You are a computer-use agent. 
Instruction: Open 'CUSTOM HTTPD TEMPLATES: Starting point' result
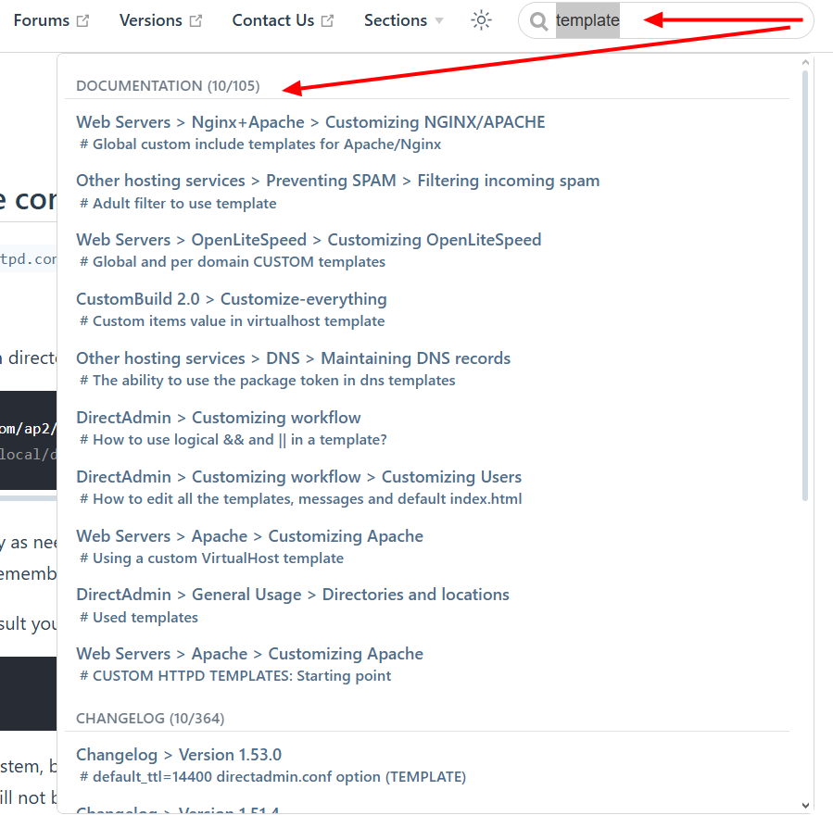tap(235, 676)
